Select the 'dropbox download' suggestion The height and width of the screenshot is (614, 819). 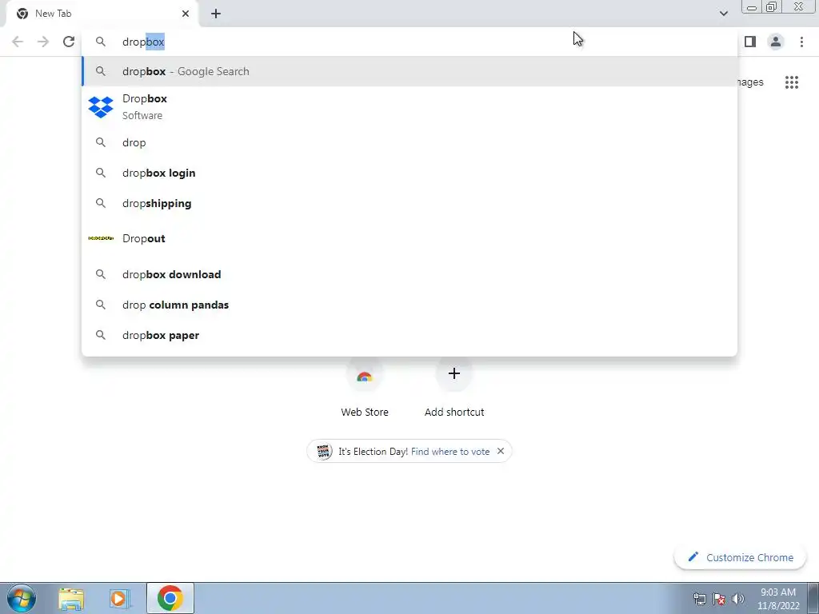409,275
